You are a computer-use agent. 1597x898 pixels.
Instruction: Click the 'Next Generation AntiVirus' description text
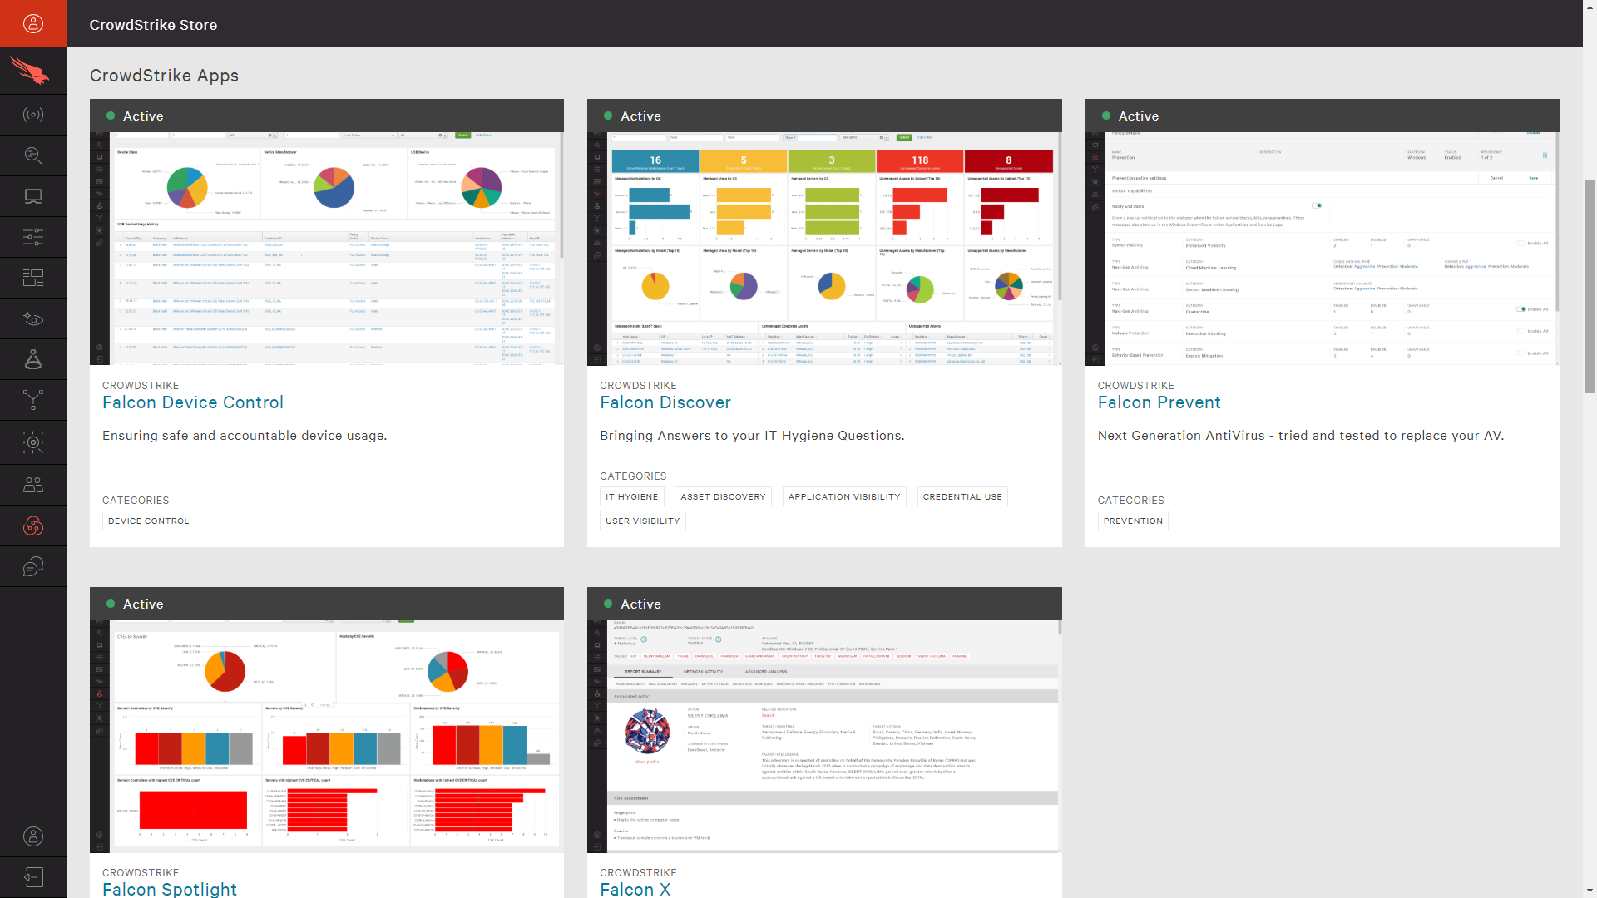pyautogui.click(x=1301, y=436)
